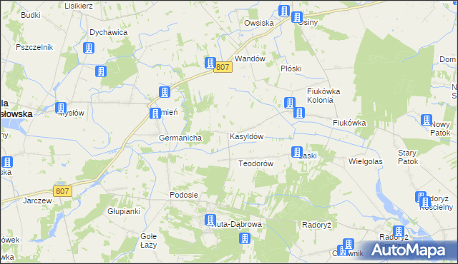Image resolution: width=458 pixels, height=264 pixels.
Task: Click the Kasyldów village label
Action: tap(246, 136)
